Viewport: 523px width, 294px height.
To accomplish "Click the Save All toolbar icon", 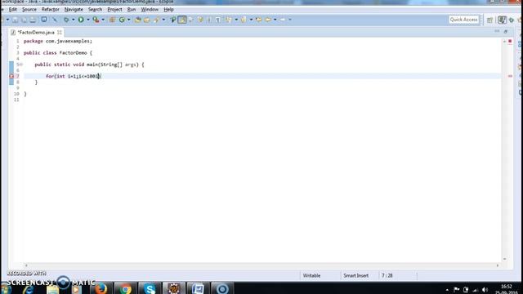I will (24, 20).
